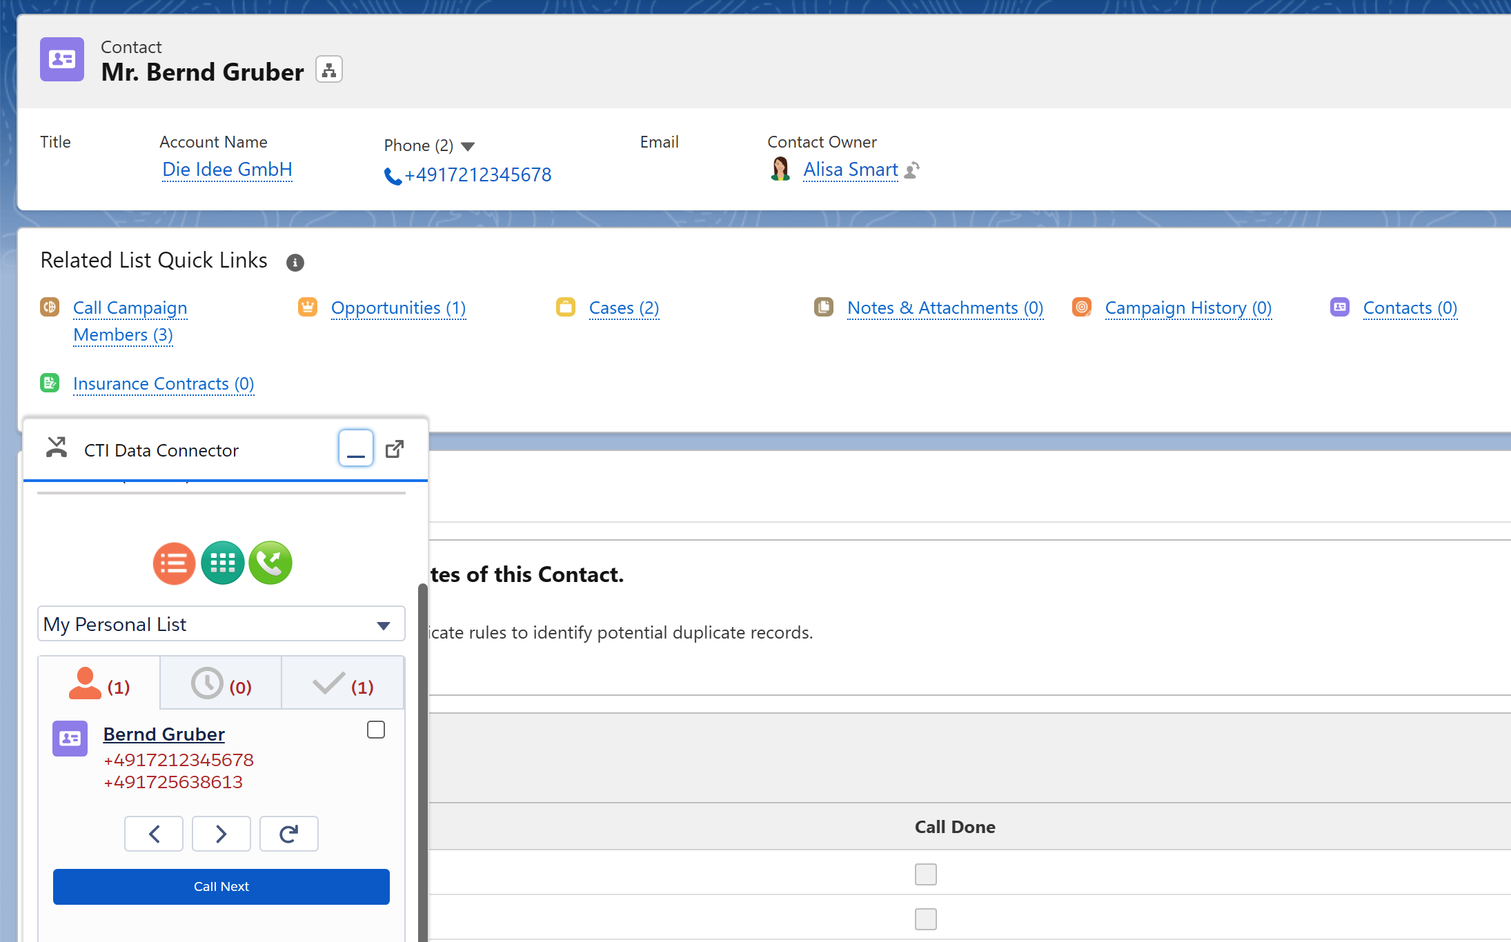
Task: Click the Contacts quick link icon
Action: 1340,307
